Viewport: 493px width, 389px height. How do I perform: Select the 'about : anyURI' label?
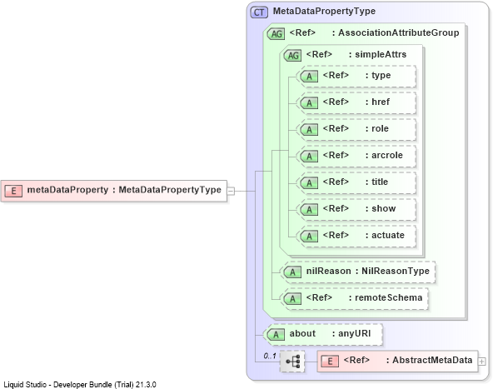pyautogui.click(x=330, y=333)
